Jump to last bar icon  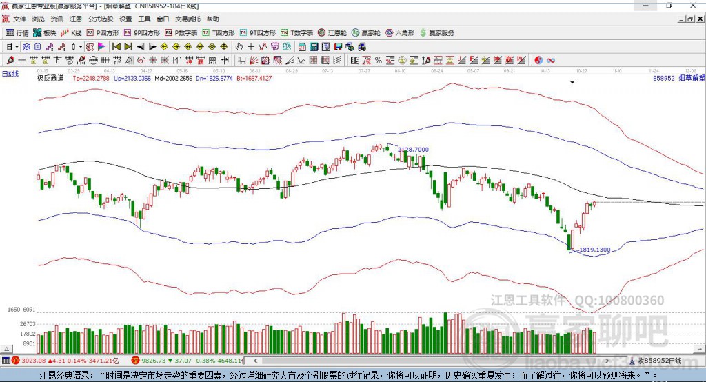(128, 47)
